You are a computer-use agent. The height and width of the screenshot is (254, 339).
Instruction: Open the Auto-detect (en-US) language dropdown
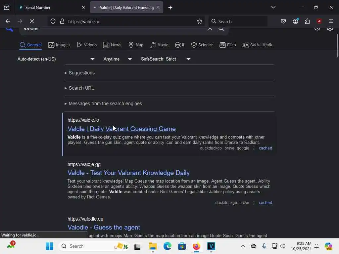pos(56,59)
